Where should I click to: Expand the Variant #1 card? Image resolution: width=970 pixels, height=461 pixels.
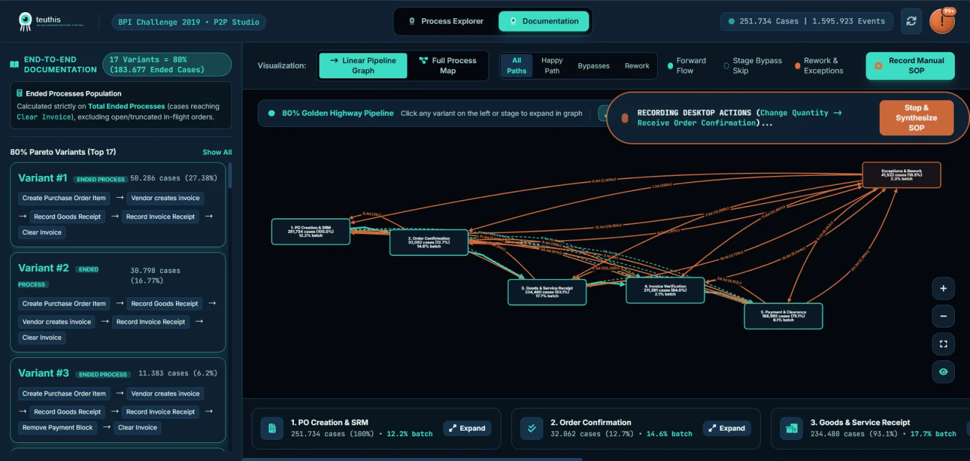tap(118, 205)
